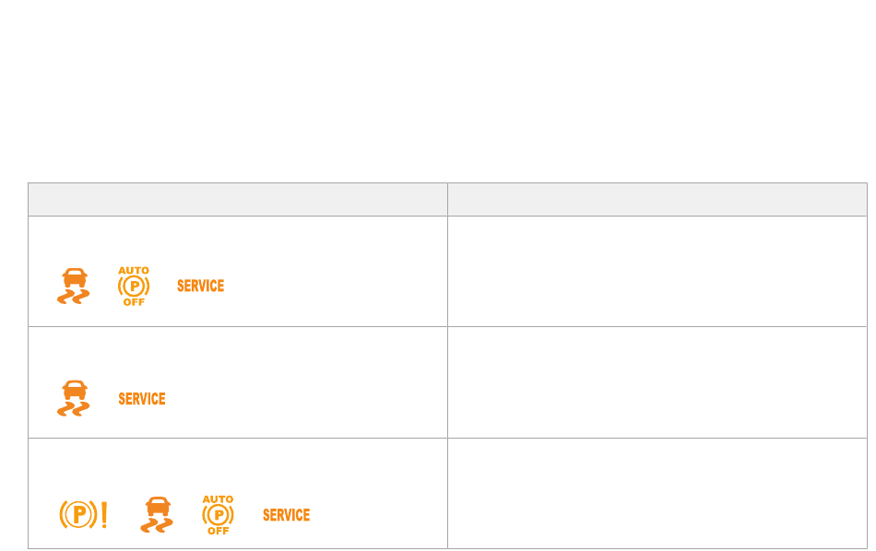Select the skidding car icon in third row
The image size is (876, 551).
coord(157,515)
